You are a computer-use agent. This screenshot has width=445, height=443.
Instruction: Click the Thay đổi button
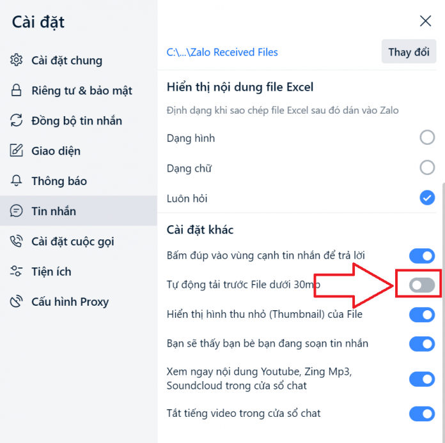click(x=409, y=52)
